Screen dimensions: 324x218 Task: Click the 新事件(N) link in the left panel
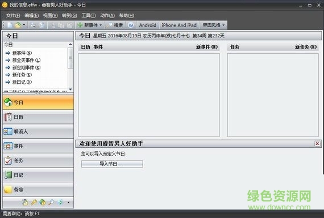pos(22,53)
